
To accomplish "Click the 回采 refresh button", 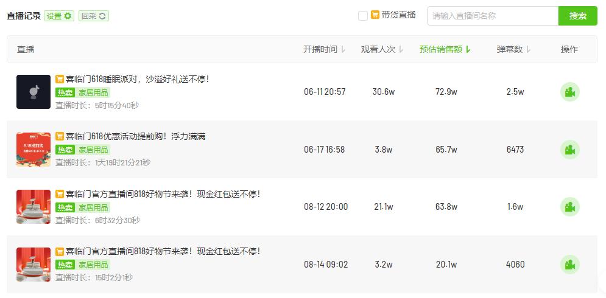I will (x=94, y=16).
